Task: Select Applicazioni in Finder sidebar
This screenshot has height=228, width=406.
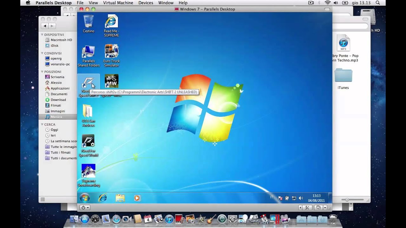Action: (58, 88)
